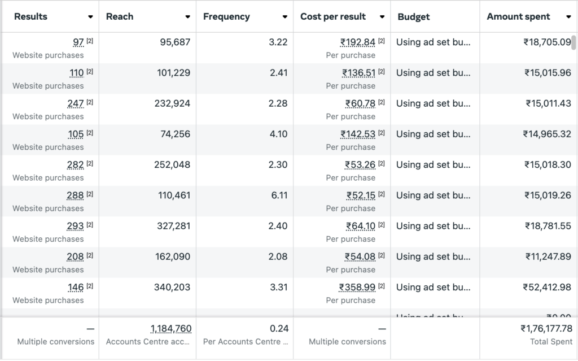Click the vertical scrollbar thumb of the table
The height and width of the screenshot is (361, 578).
574,43
